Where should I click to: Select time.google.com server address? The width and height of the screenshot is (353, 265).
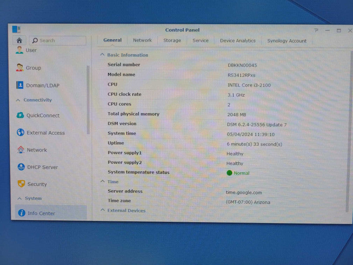[x=244, y=193]
